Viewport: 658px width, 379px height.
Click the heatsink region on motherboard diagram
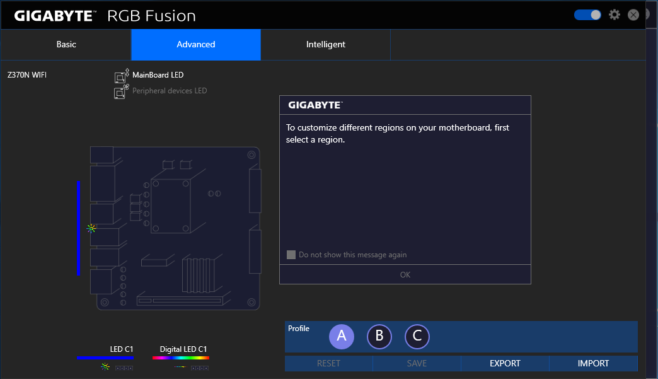198,275
